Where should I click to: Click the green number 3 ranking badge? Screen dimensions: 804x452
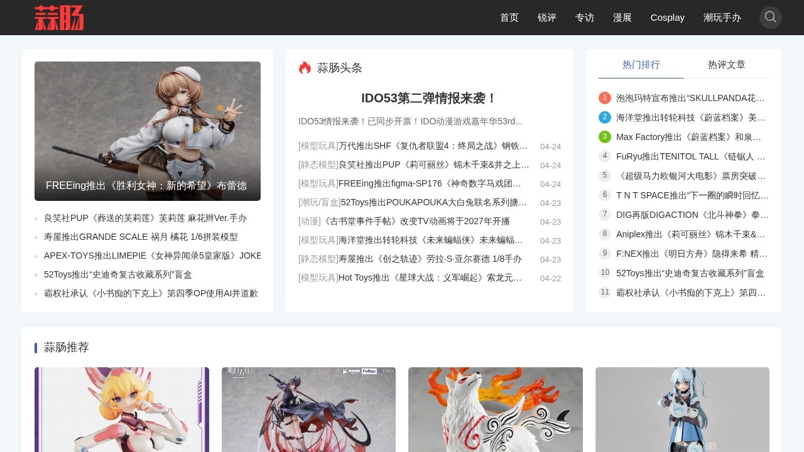(x=604, y=136)
